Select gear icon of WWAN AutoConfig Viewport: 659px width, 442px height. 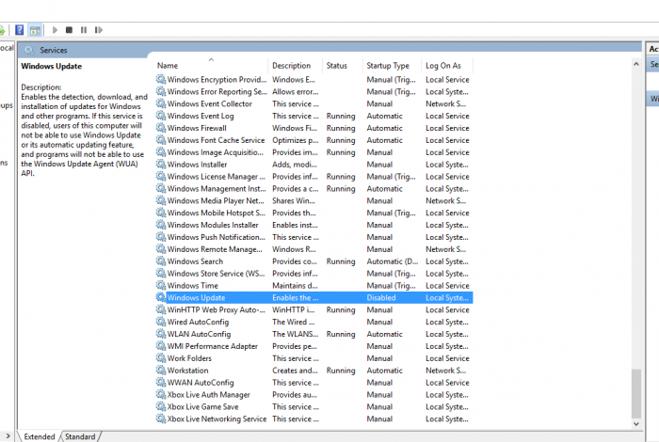pyautogui.click(x=161, y=383)
